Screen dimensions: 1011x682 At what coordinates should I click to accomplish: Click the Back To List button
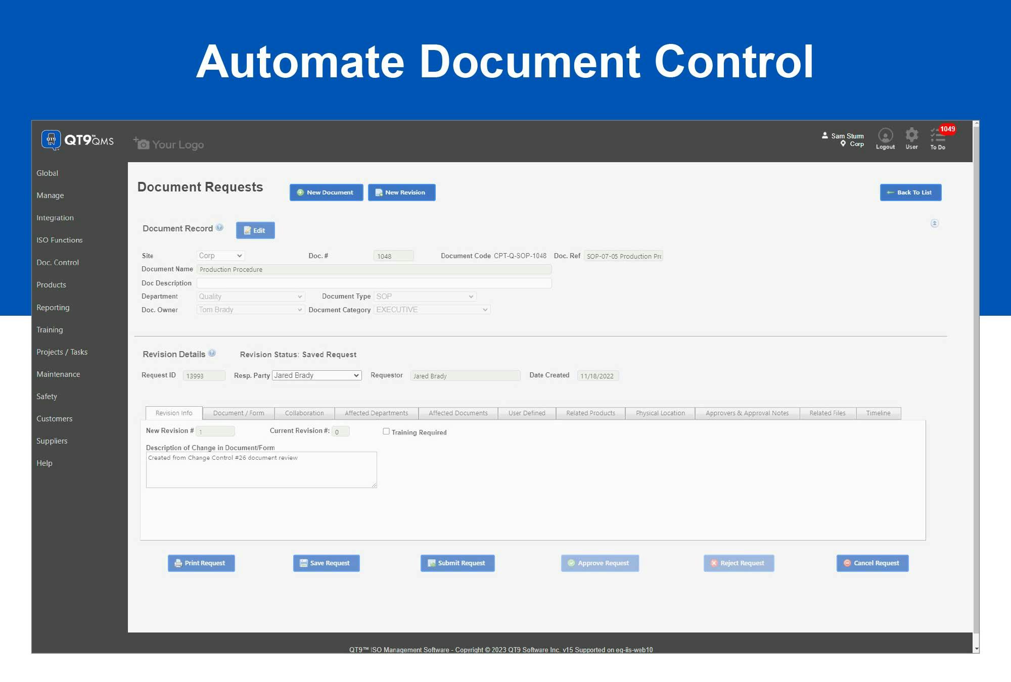tap(910, 192)
